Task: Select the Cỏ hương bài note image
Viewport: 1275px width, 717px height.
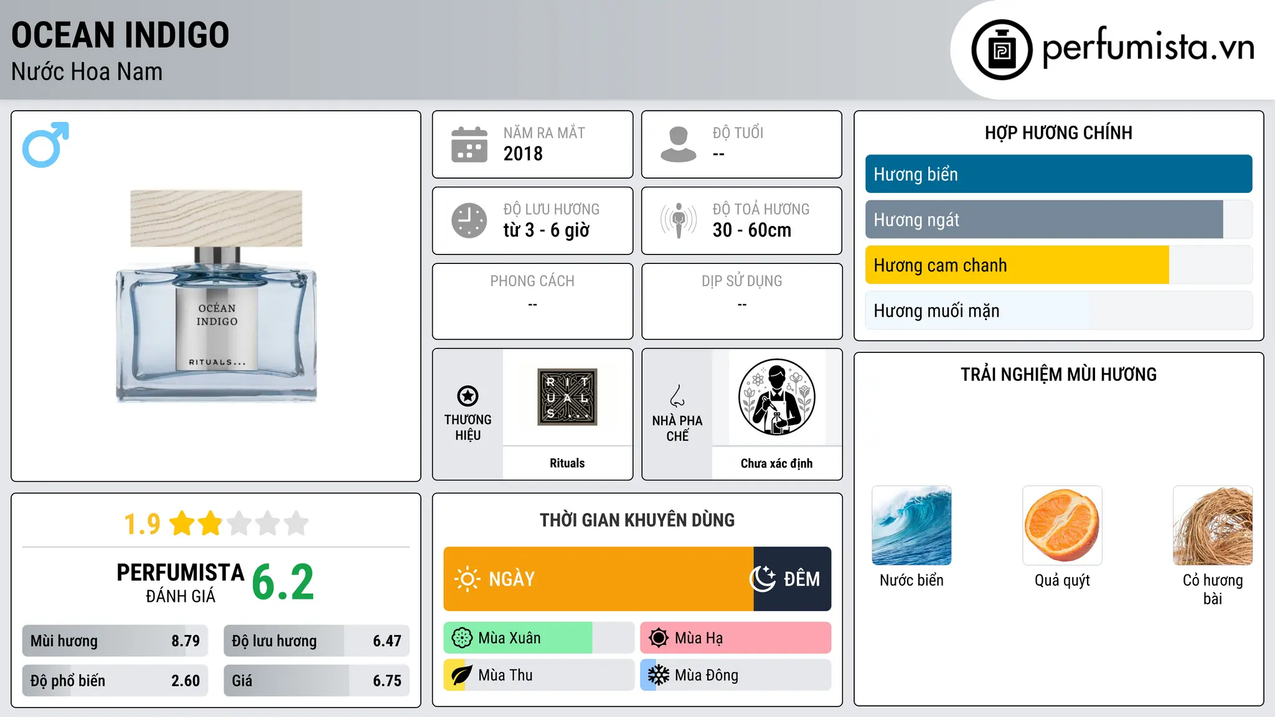Action: [1213, 526]
